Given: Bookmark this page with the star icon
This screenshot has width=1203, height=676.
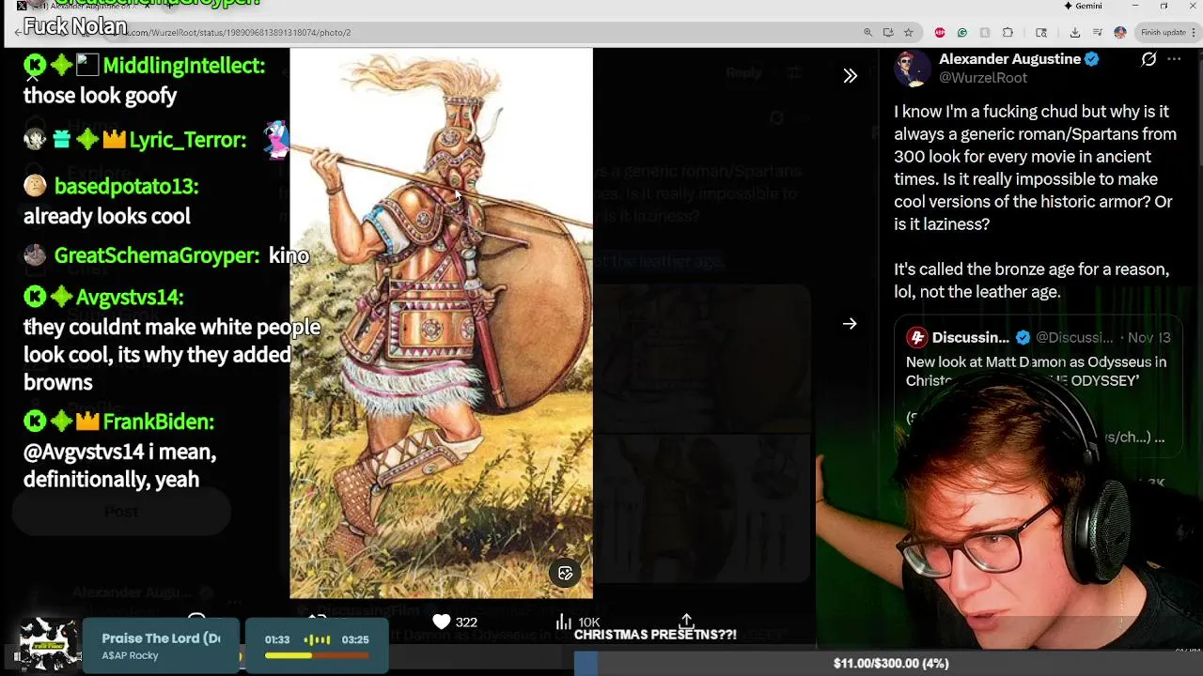Looking at the screenshot, I should 908,32.
